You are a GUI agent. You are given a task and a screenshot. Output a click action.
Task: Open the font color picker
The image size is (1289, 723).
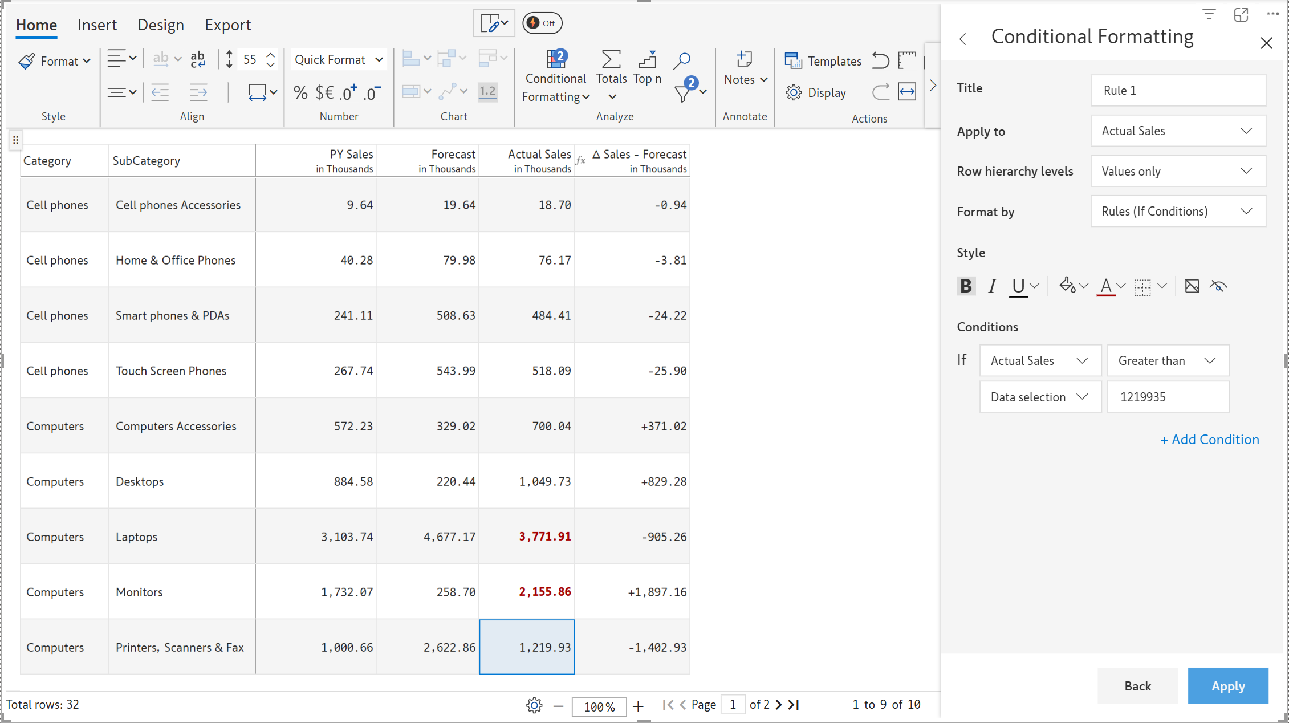tap(1106, 286)
